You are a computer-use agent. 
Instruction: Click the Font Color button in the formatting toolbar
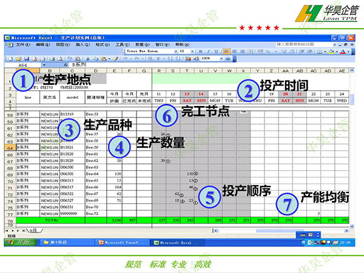click(342, 51)
